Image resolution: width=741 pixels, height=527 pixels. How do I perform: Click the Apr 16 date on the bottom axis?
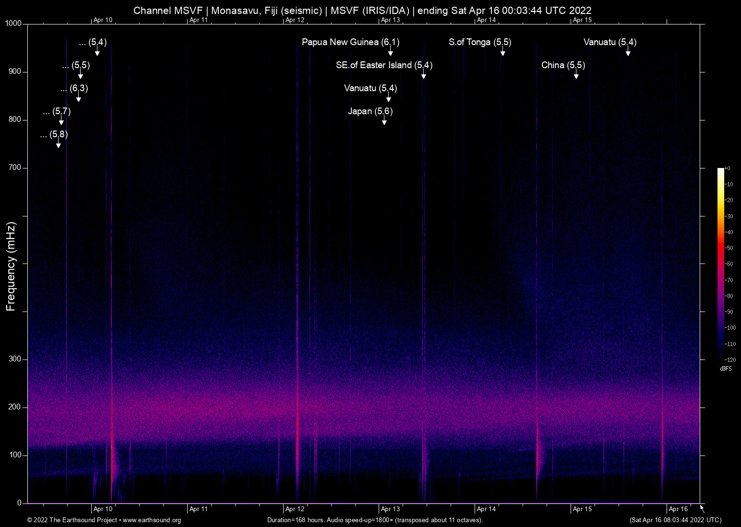pyautogui.click(x=678, y=509)
